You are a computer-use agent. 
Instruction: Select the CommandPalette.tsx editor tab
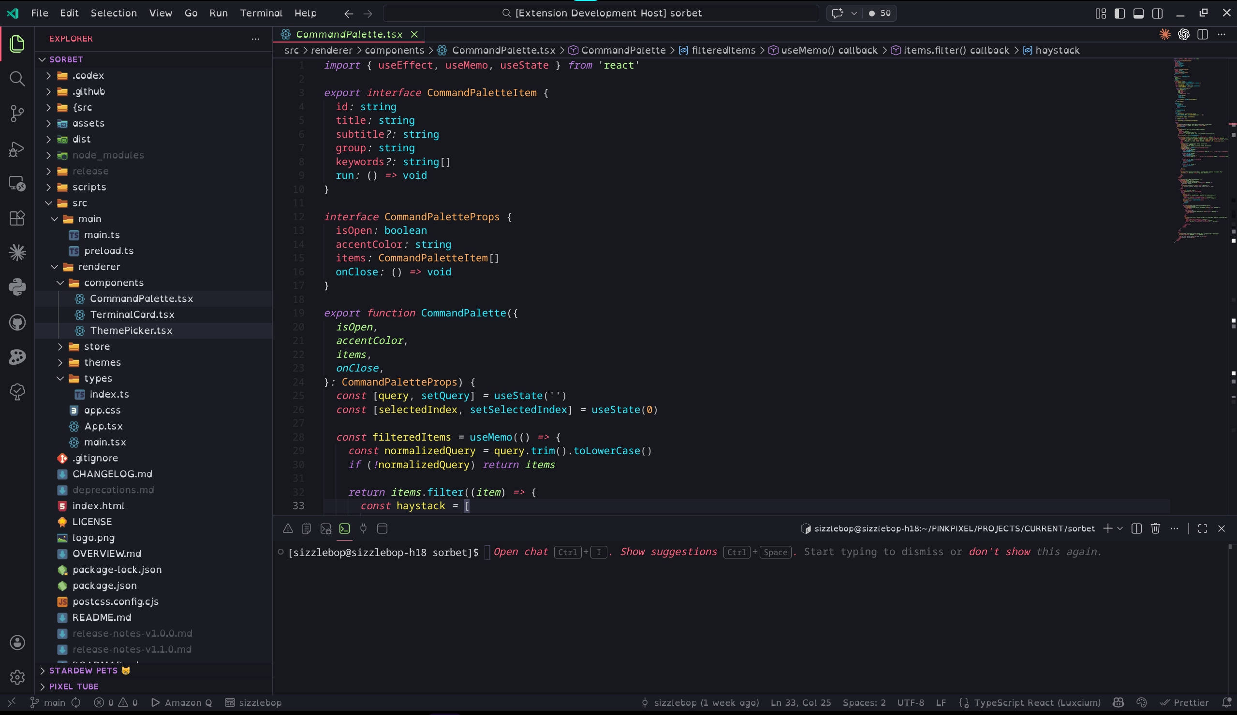[x=349, y=34]
